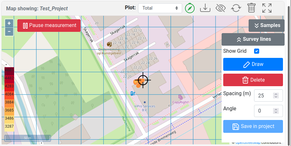Screen dimensions: 291x146
Task: Click the Angle stepper arrows
Action: point(276,111)
